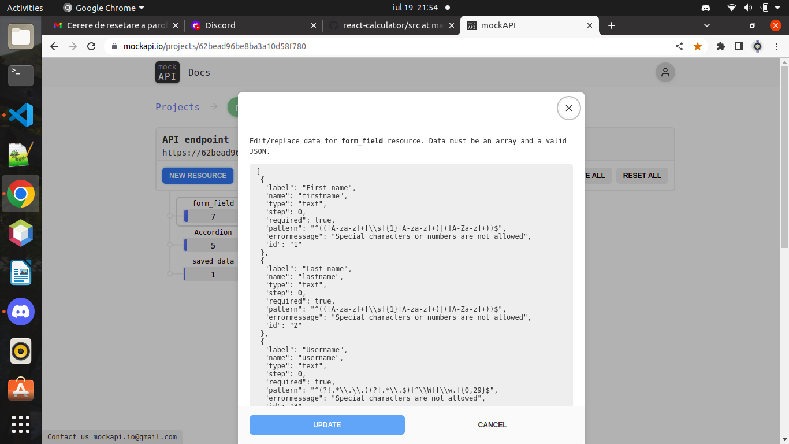Image resolution: width=789 pixels, height=444 pixels.
Task: Switch to the react-calculator GitHub tab
Action: pyautogui.click(x=393, y=25)
